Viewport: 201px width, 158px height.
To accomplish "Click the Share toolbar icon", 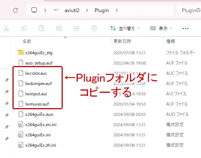I will 77,28.
